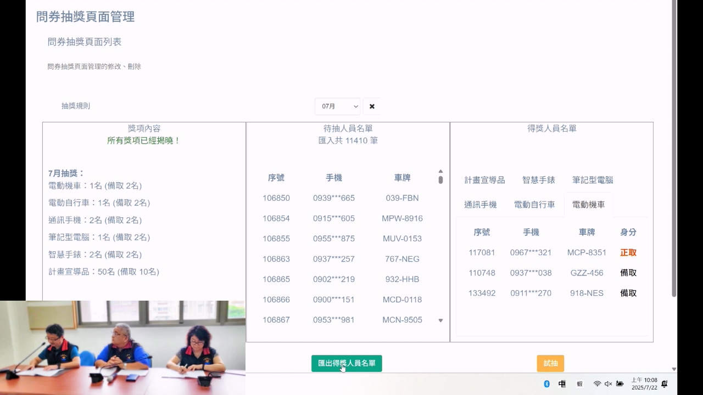Click waiting list scroll-down arrow
Screen dimensions: 703x395
(x=440, y=320)
